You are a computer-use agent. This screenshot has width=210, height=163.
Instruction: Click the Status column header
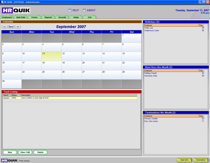[16, 95]
